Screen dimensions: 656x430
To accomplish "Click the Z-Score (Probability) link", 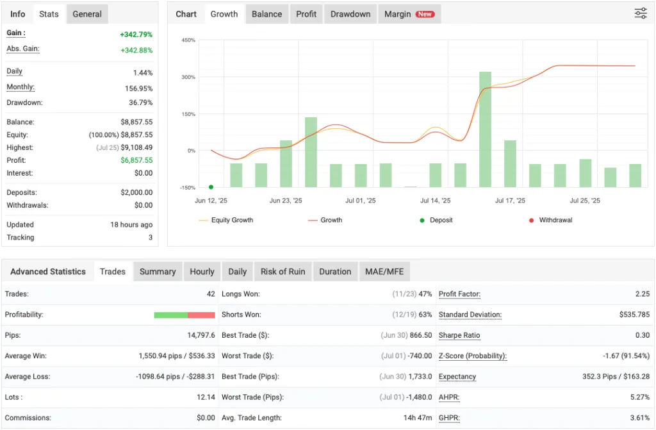I will tap(472, 356).
